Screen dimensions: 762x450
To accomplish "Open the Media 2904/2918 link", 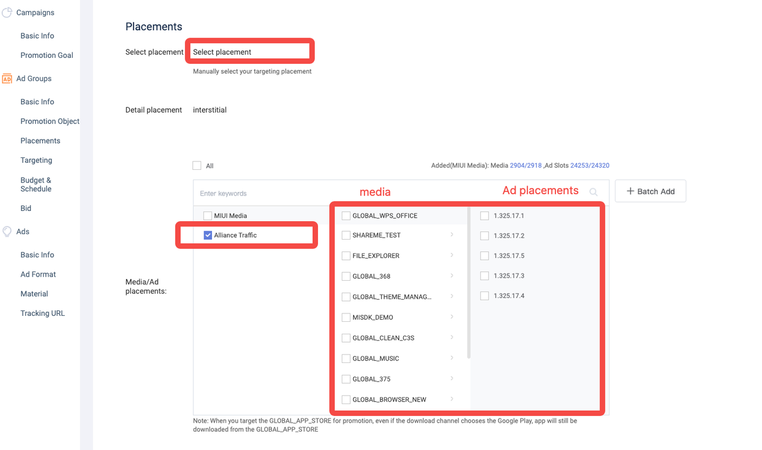I will pyautogui.click(x=526, y=166).
